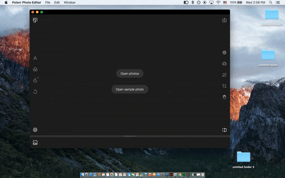Viewport: 285px width, 178px height.
Task: Toggle the before/after compare icon
Action: click(224, 130)
